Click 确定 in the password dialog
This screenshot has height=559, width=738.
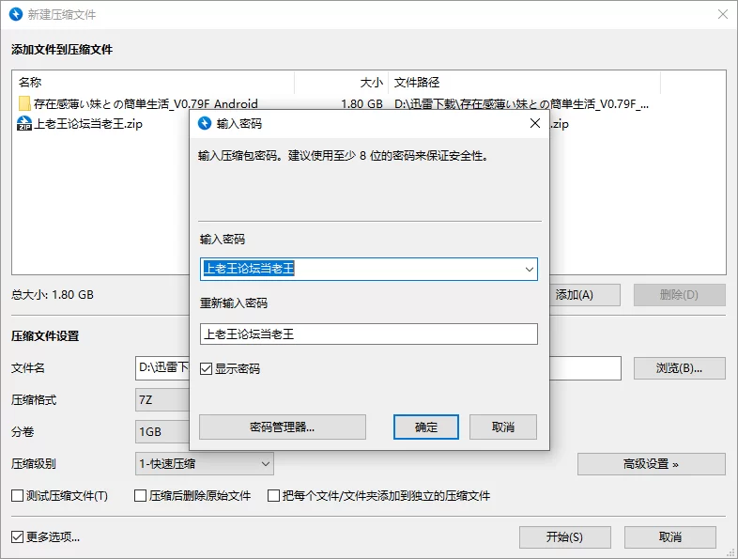pos(426,427)
